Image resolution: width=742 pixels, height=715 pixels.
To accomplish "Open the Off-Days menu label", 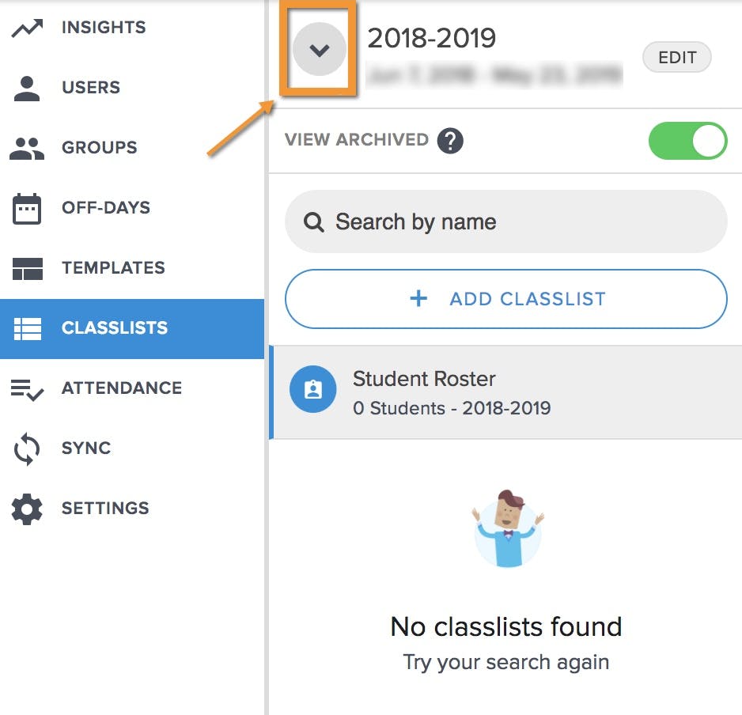I will (x=106, y=208).
